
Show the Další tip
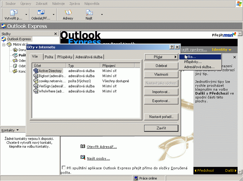231,170
